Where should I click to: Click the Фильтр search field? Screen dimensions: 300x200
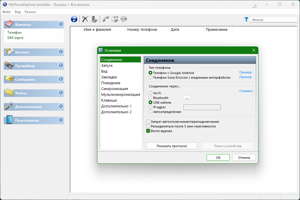pyautogui.click(x=274, y=20)
